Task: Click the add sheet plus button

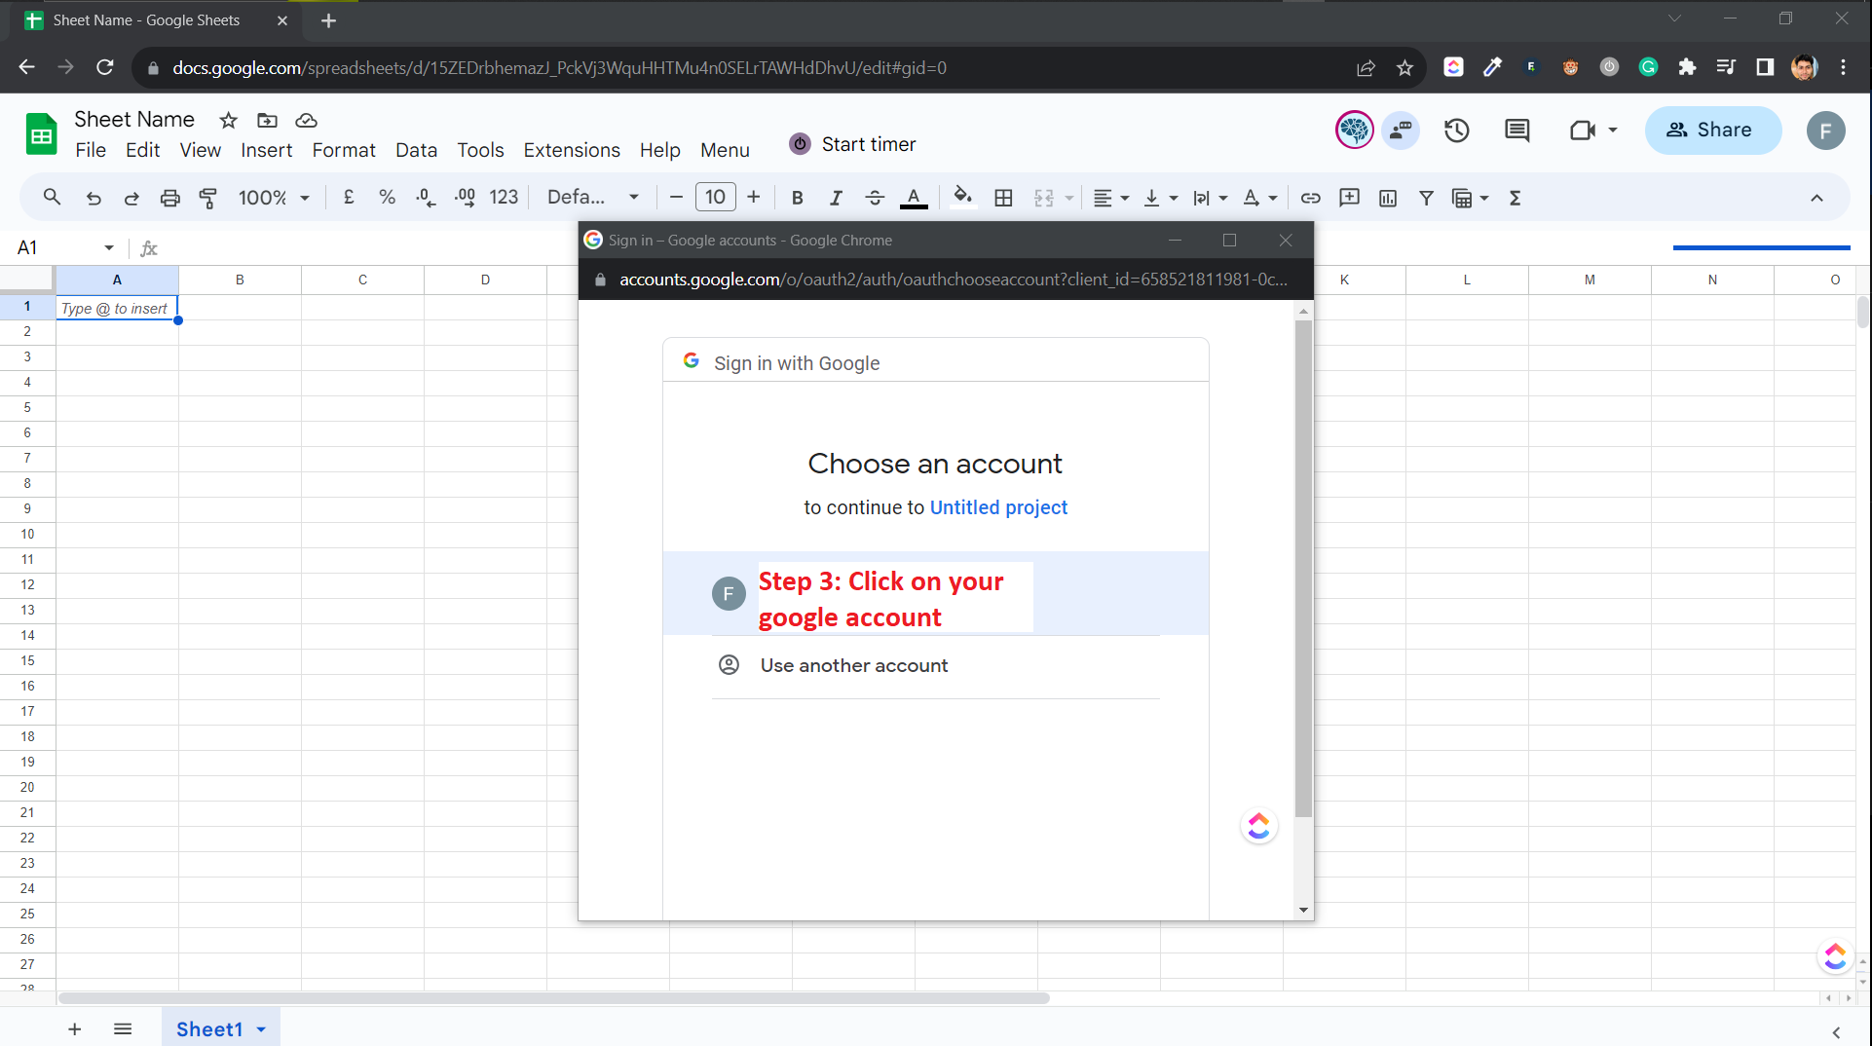Action: [x=74, y=1028]
